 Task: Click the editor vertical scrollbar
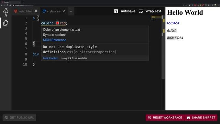(163, 47)
